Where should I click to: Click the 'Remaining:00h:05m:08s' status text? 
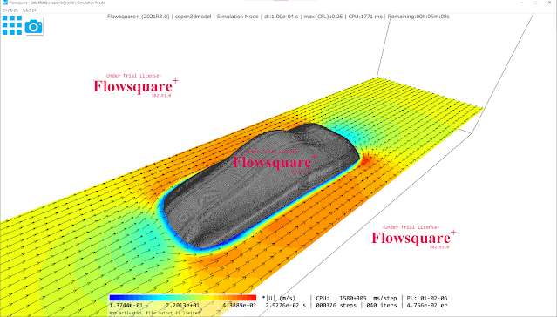(x=418, y=17)
